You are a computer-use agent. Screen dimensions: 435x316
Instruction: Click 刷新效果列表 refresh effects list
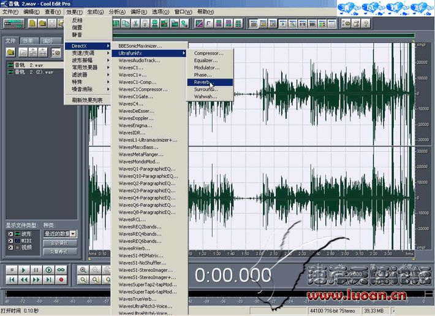point(88,100)
